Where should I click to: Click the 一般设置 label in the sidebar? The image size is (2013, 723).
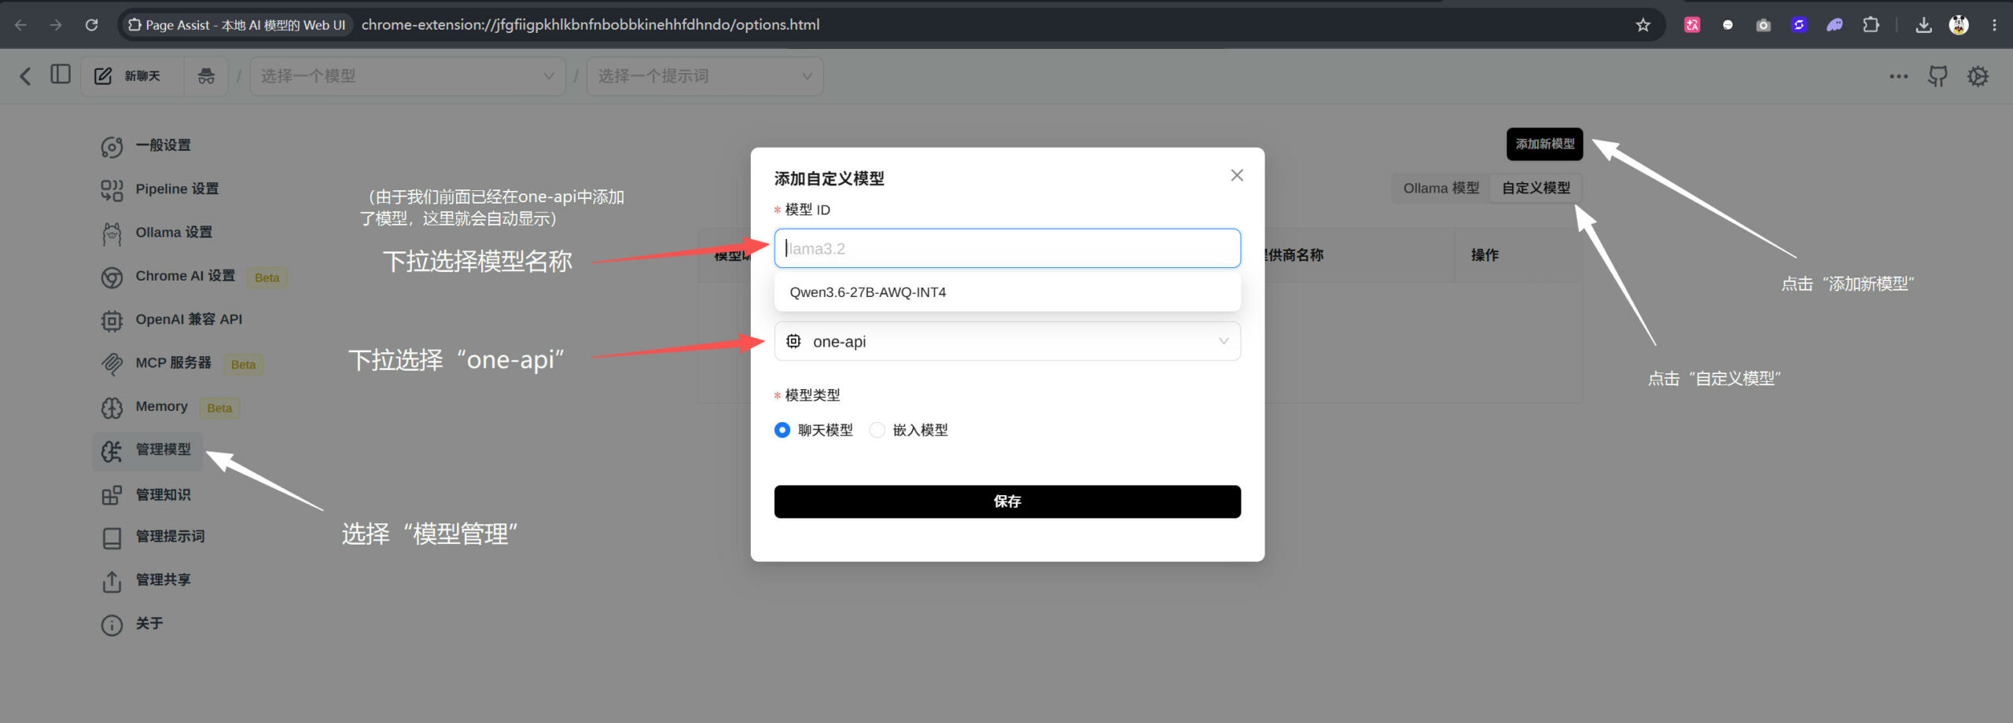coord(163,145)
